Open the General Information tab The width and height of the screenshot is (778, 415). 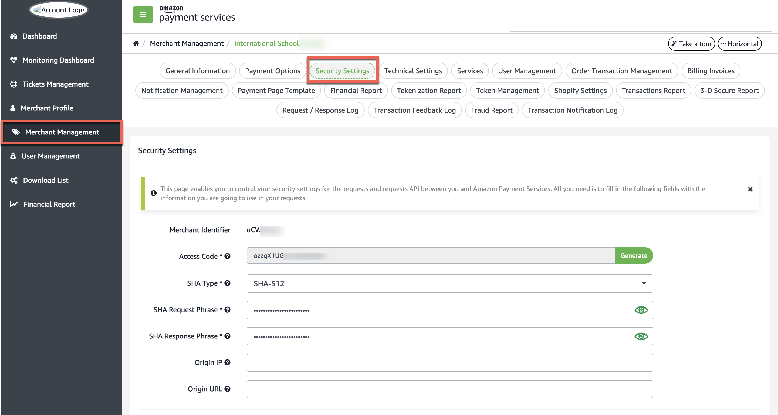198,71
